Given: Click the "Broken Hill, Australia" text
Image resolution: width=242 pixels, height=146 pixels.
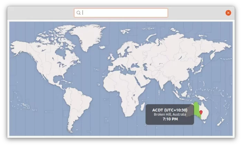Looking at the screenshot, I should (x=170, y=115).
